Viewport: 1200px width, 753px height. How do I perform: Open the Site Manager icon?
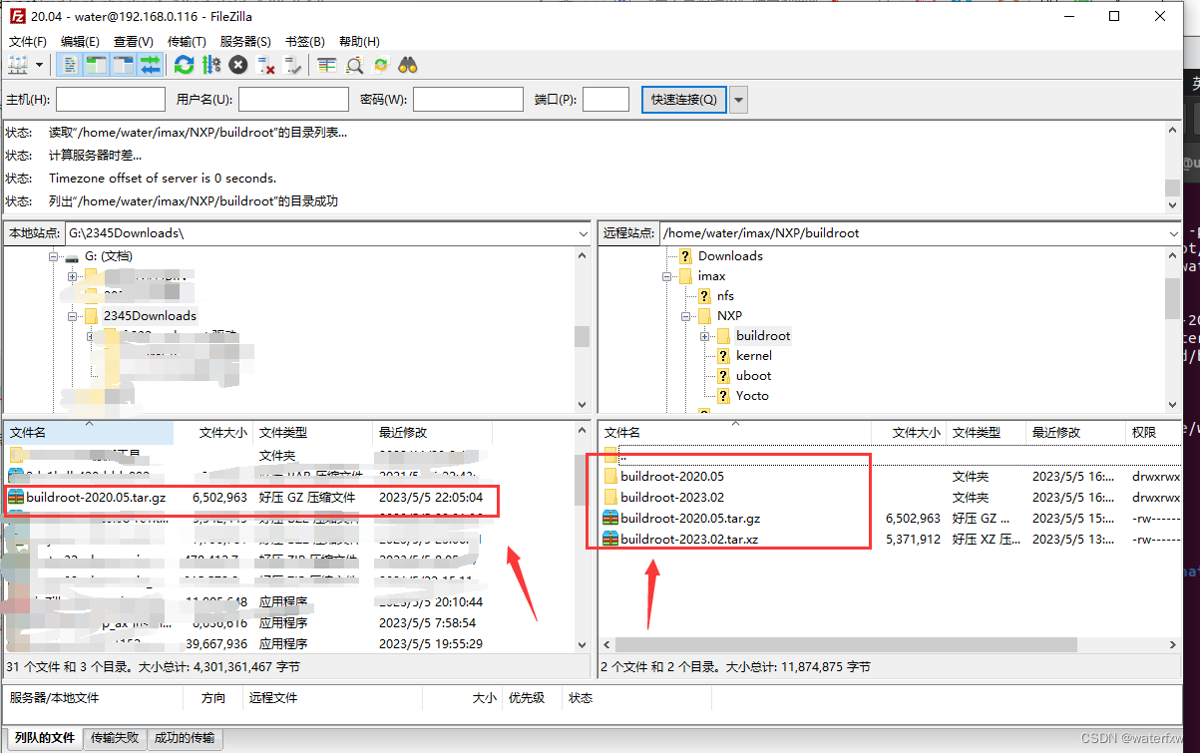click(18, 65)
